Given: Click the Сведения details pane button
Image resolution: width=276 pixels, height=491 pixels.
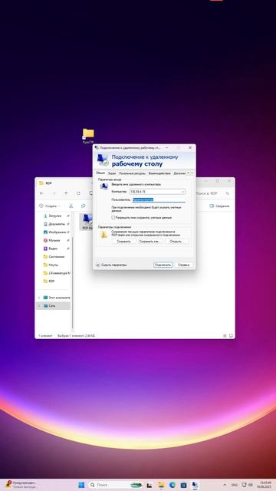Looking at the screenshot, I should pyautogui.click(x=219, y=206).
